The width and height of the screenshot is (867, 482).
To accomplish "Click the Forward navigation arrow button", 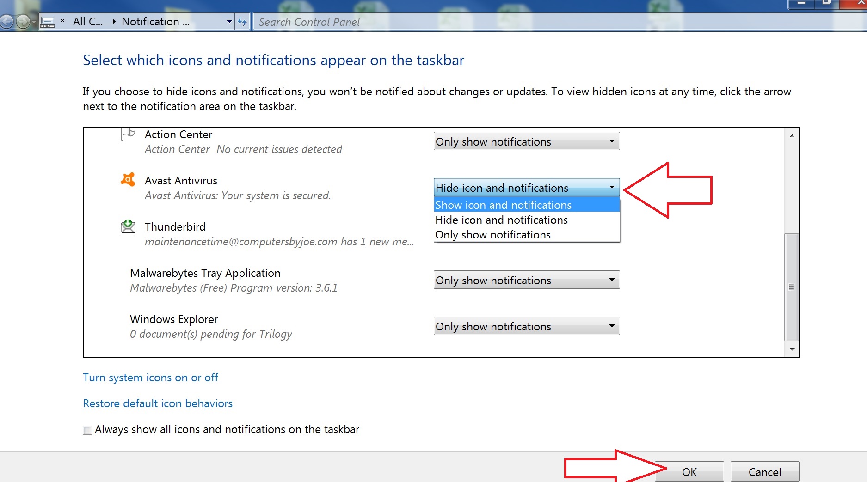I will click(x=23, y=21).
